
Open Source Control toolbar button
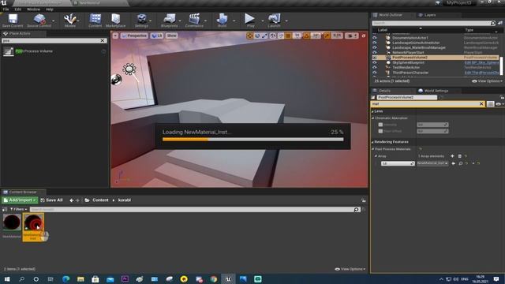tap(39, 21)
